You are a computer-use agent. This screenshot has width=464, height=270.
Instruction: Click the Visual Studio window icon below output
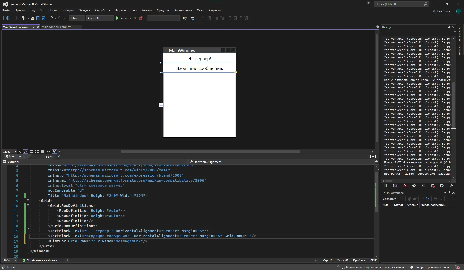pyautogui.click(x=395, y=186)
